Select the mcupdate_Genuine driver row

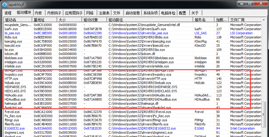point(132,25)
